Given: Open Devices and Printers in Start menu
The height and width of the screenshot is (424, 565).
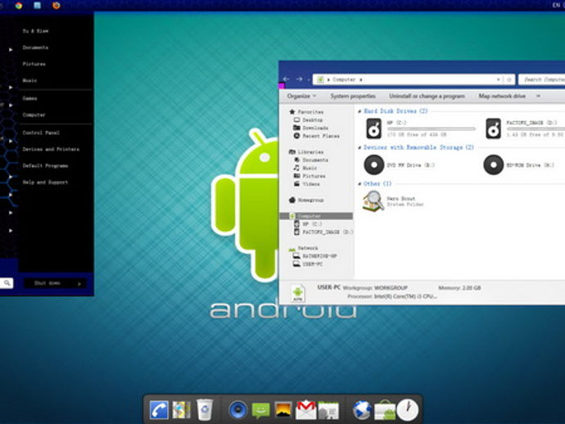Looking at the screenshot, I should point(51,149).
